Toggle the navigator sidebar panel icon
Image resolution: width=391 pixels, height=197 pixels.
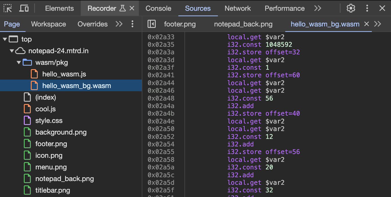click(x=151, y=24)
